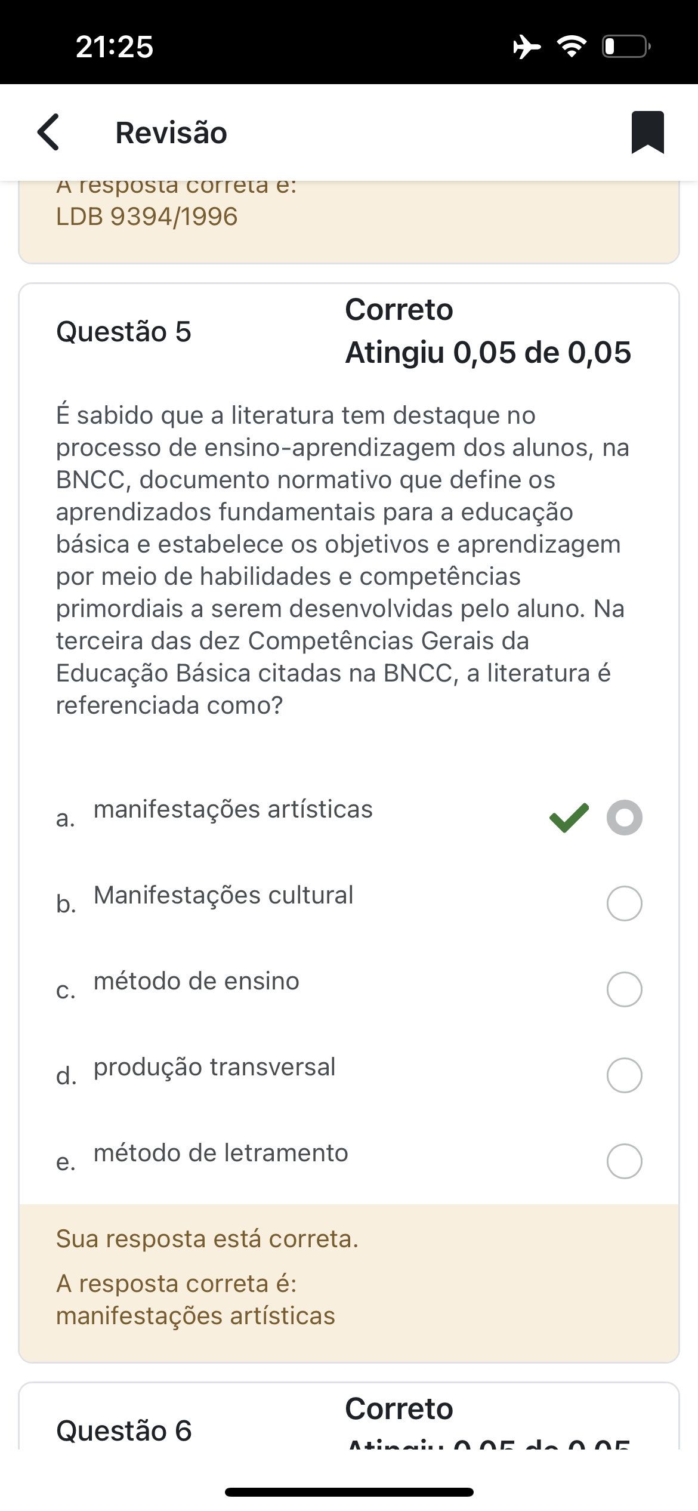The image size is (698, 1511).
Task: Tap the green correct checkmark icon
Action: [x=569, y=818]
